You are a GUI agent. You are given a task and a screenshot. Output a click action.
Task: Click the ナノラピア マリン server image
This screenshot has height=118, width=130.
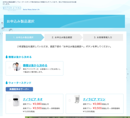[77, 99]
